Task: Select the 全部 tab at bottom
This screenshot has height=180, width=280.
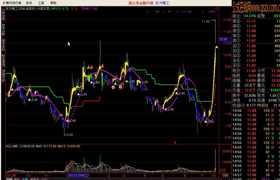Action: 25,179
